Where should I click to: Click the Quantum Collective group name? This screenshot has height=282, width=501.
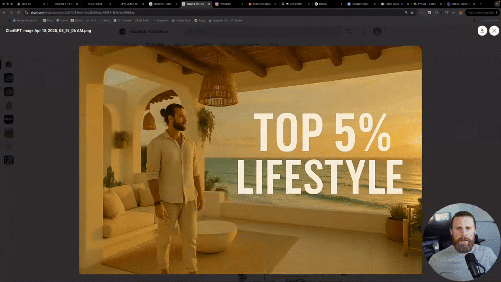pos(149,32)
